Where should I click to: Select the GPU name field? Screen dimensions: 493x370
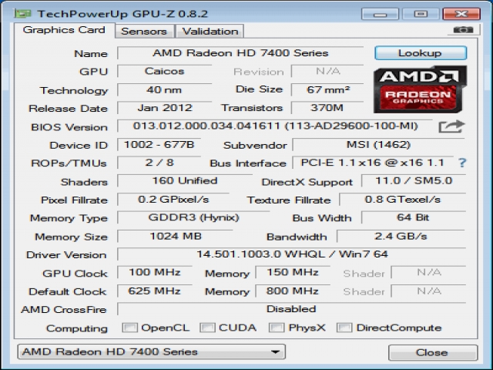point(240,53)
